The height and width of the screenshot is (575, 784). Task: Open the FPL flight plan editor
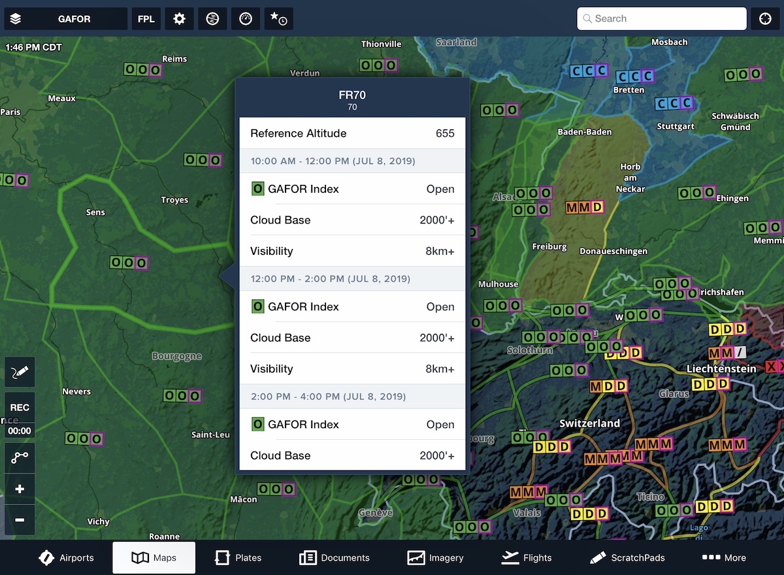pyautogui.click(x=146, y=18)
